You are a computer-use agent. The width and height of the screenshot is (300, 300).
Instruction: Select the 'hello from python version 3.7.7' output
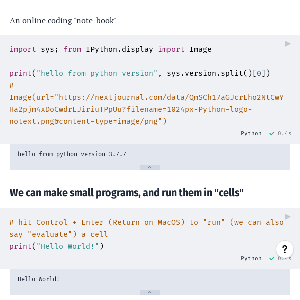(72, 154)
